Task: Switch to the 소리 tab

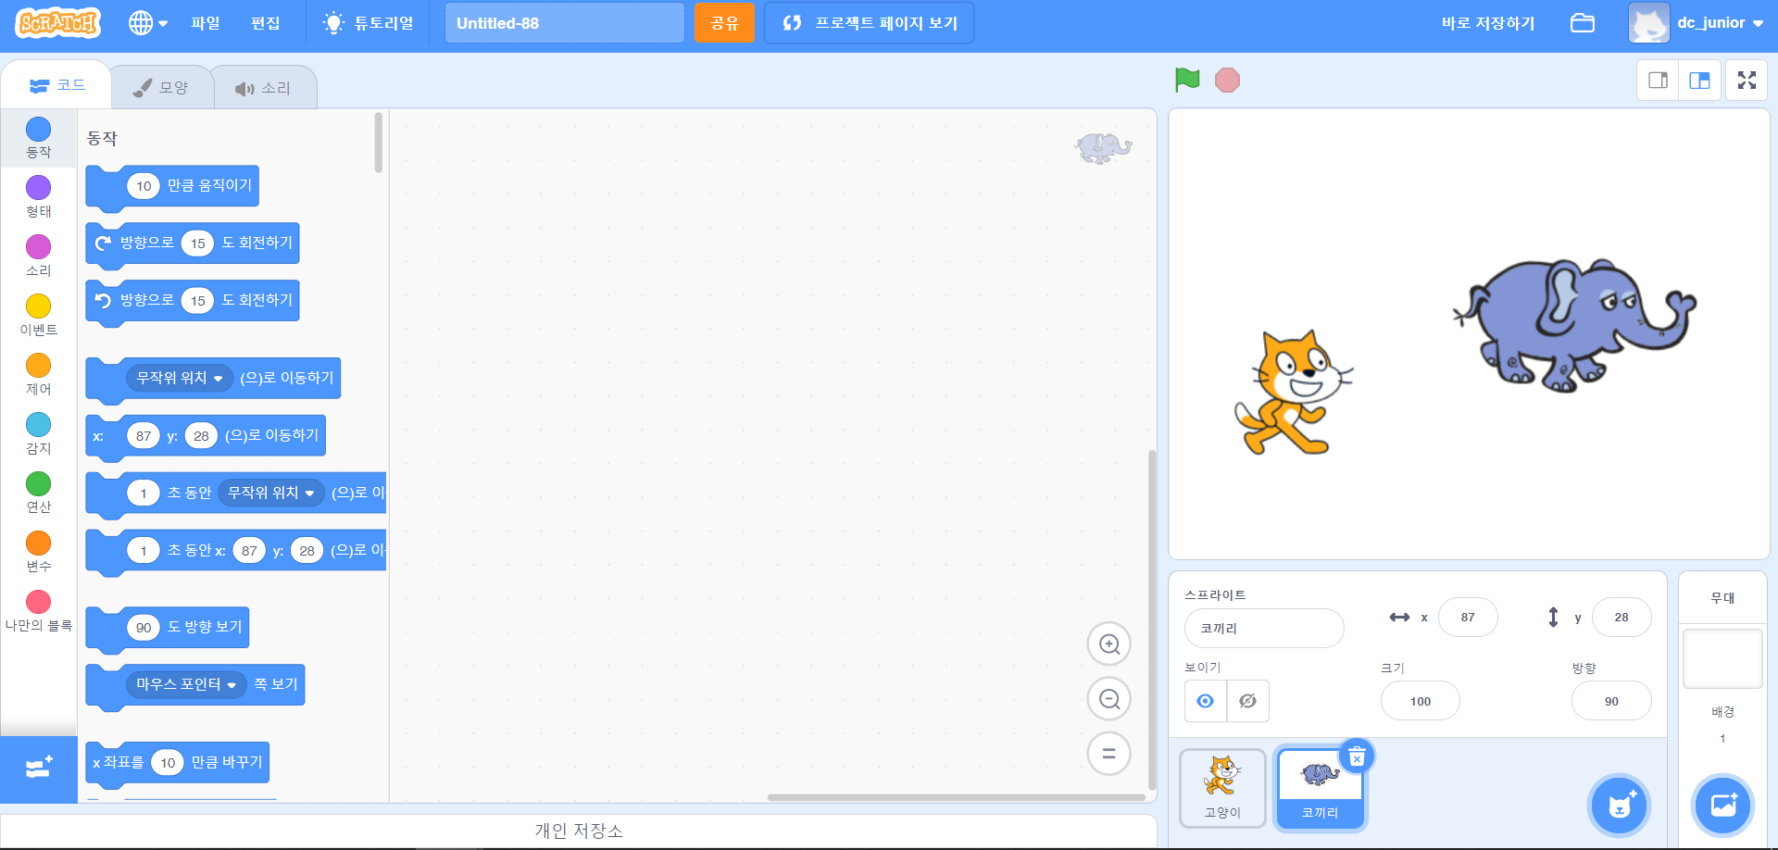Action: (263, 88)
